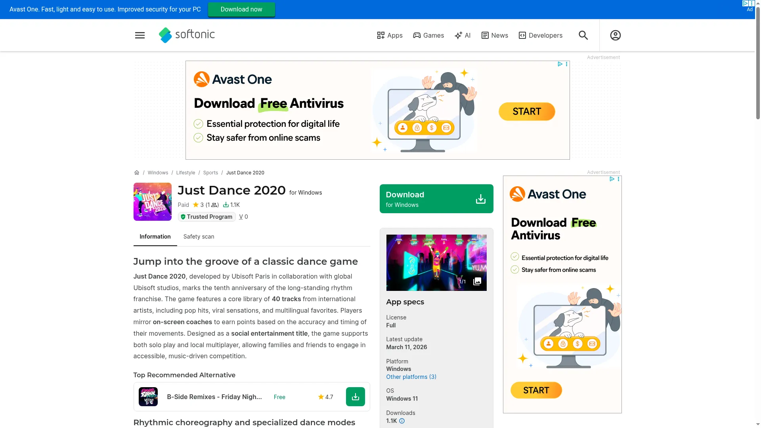
Task: Click the star rating 3 in header
Action: [198, 205]
